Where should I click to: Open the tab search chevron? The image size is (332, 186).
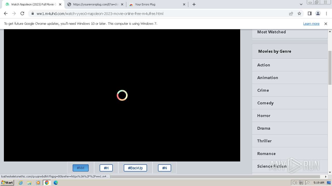301,4
